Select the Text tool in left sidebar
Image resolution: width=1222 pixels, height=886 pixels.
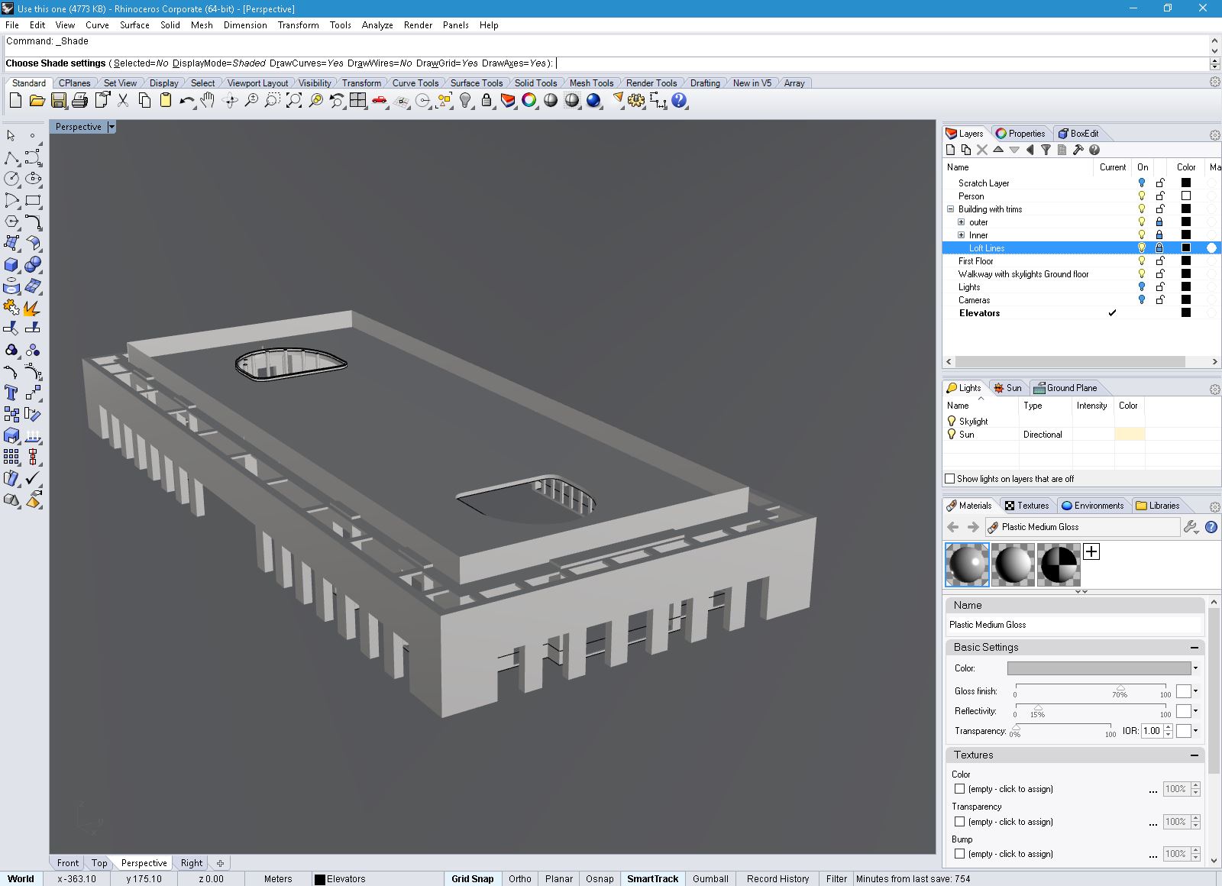pos(11,393)
